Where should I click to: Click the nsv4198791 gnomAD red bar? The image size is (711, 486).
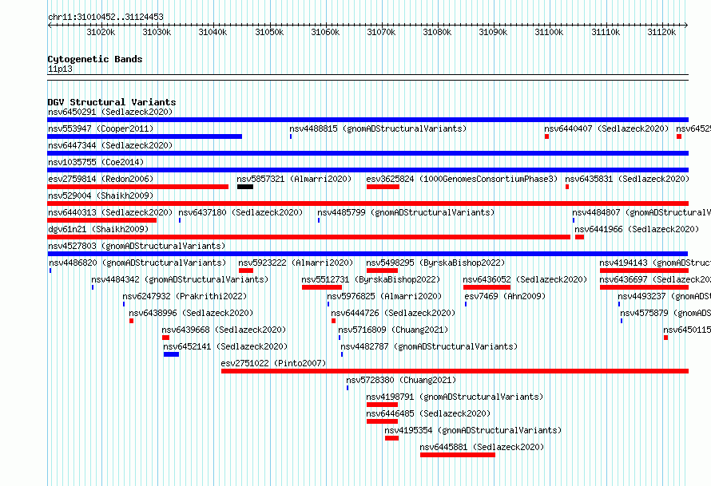(x=382, y=405)
